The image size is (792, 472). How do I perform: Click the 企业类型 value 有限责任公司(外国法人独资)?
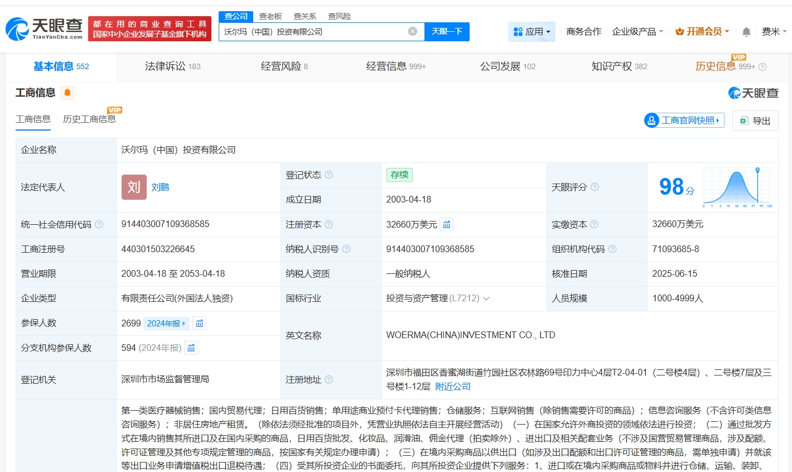tap(177, 298)
